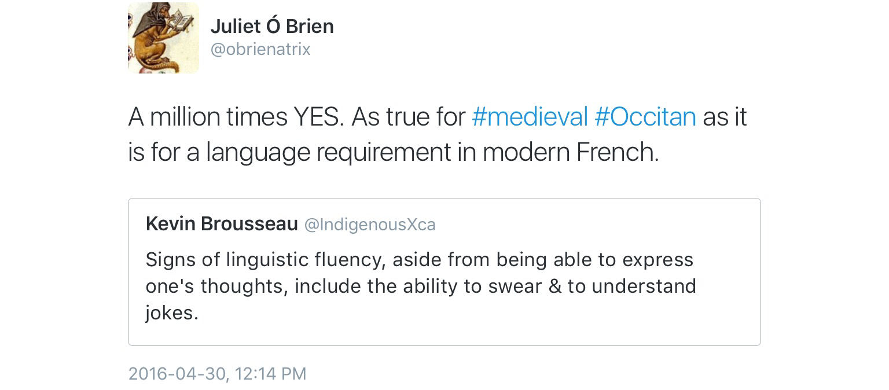Image resolution: width=889 pixels, height=390 pixels.
Task: Click Kevin Brousseau's name in quoted tweet
Action: click(222, 224)
